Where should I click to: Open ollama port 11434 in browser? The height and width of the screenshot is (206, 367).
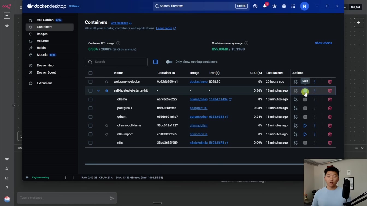tap(220, 99)
